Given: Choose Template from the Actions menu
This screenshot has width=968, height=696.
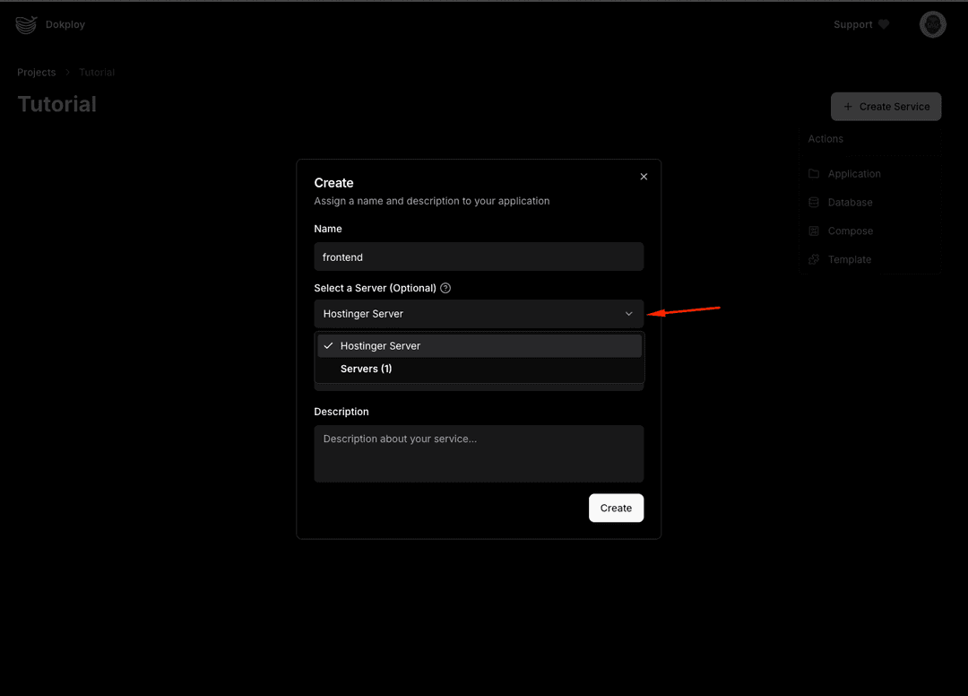Looking at the screenshot, I should coord(849,259).
